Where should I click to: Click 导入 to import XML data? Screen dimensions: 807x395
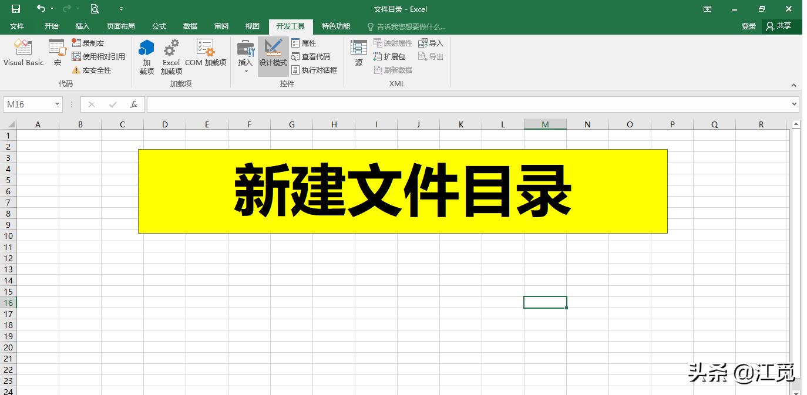[431, 42]
